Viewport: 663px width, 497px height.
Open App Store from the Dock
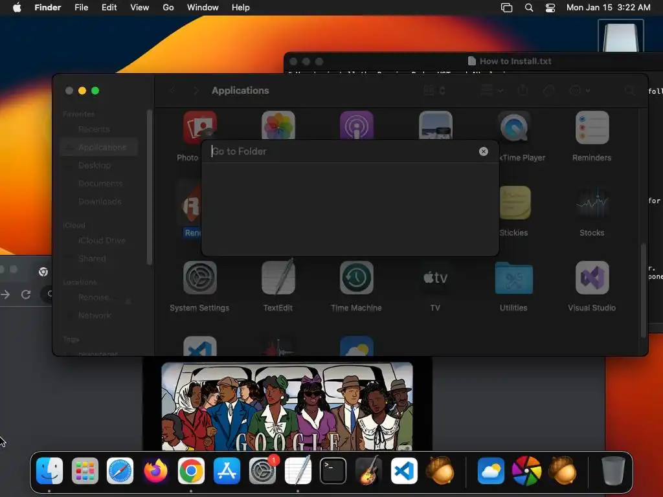[x=227, y=470]
